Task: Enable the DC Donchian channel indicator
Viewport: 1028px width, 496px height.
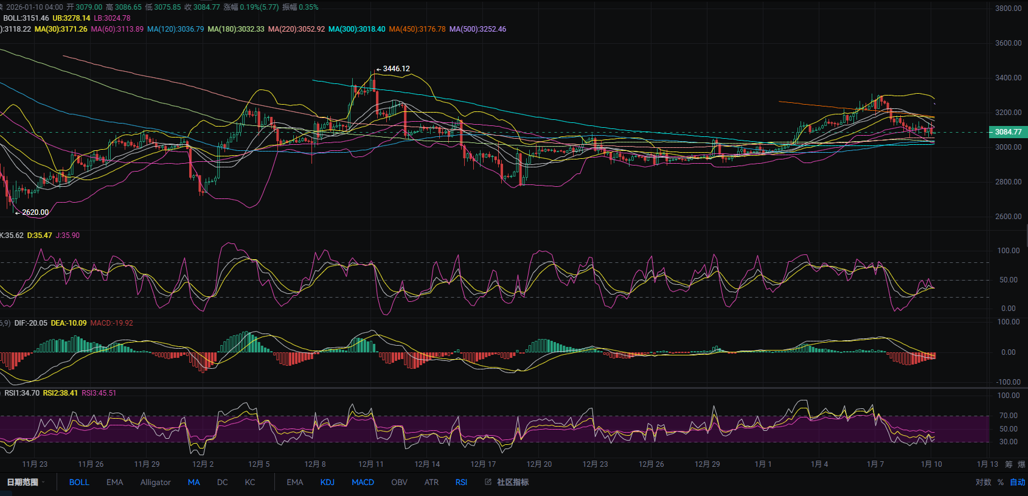Action: click(223, 482)
